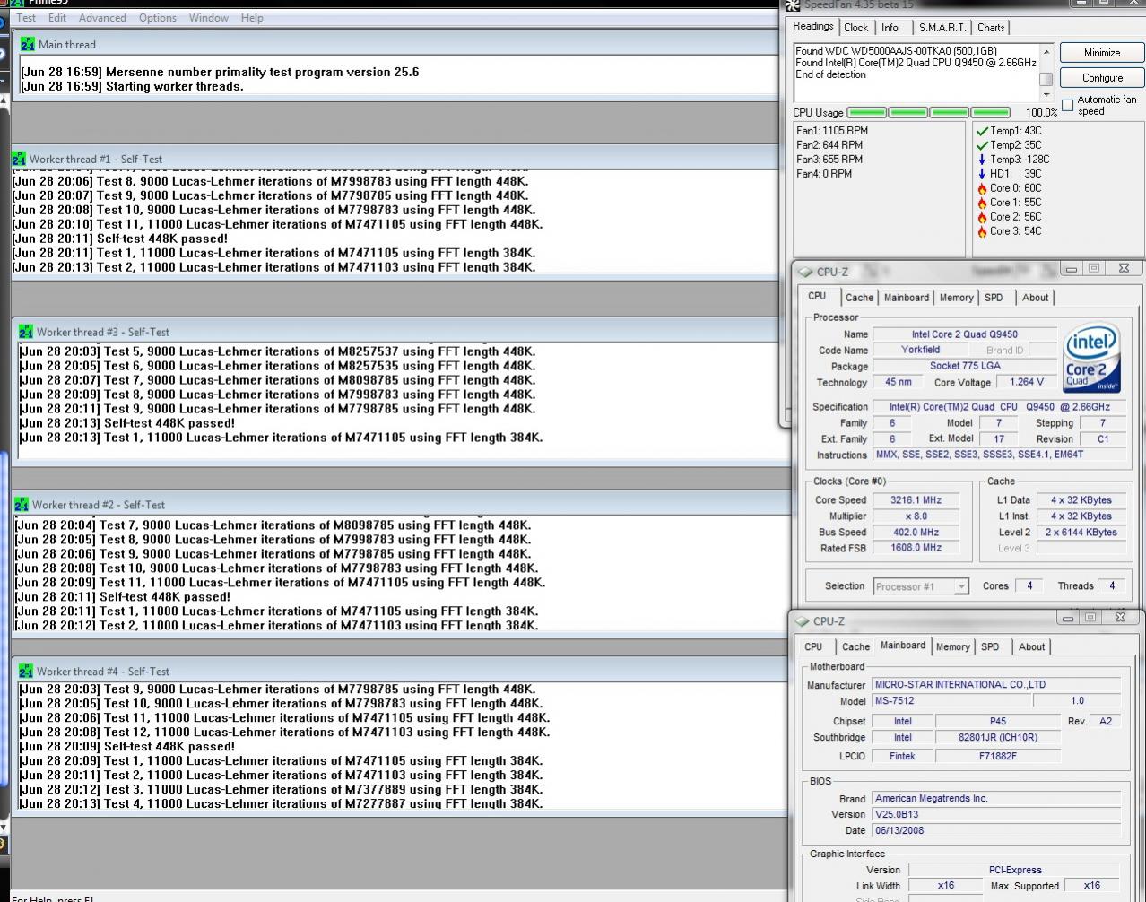
Task: Open the Test menu in Prime95
Action: pos(26,17)
